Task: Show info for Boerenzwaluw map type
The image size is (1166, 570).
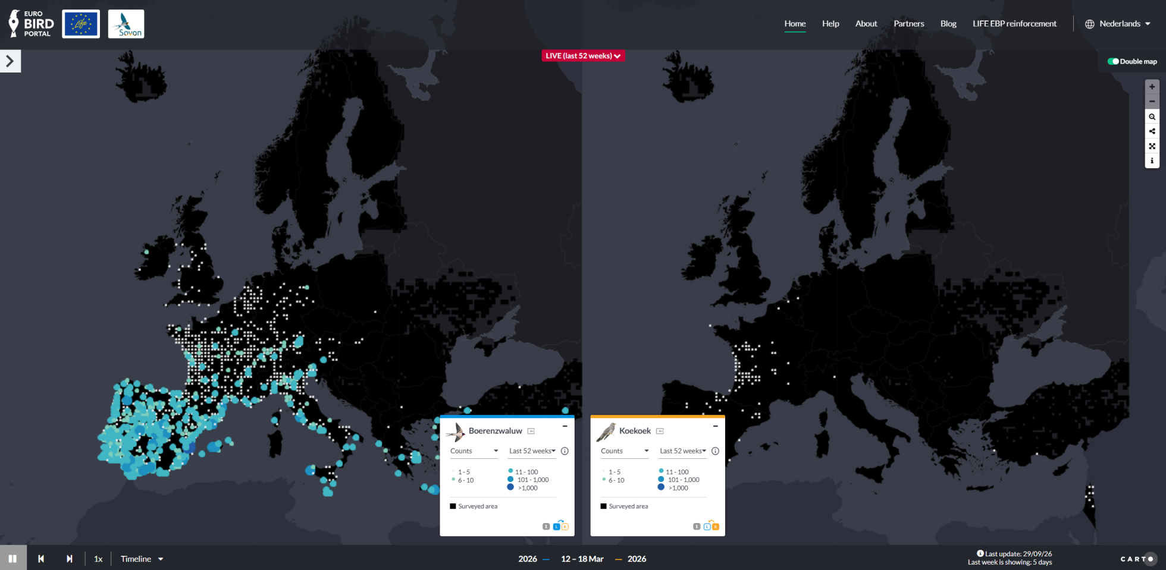Action: [x=565, y=451]
